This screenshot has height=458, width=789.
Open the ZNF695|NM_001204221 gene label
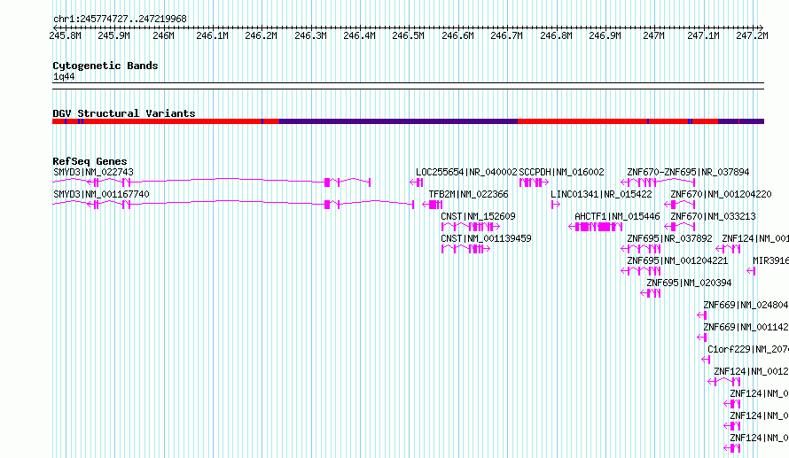click(x=678, y=260)
